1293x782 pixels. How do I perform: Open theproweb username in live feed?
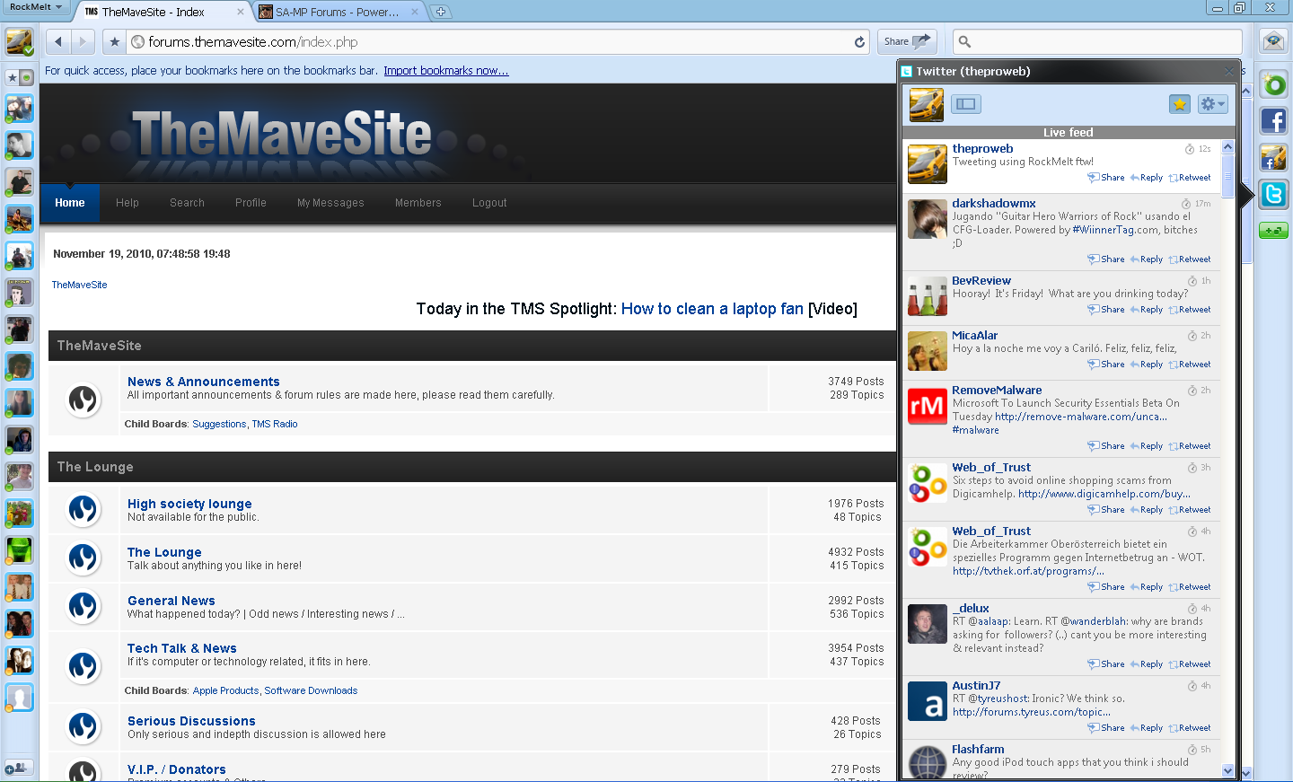tap(982, 149)
